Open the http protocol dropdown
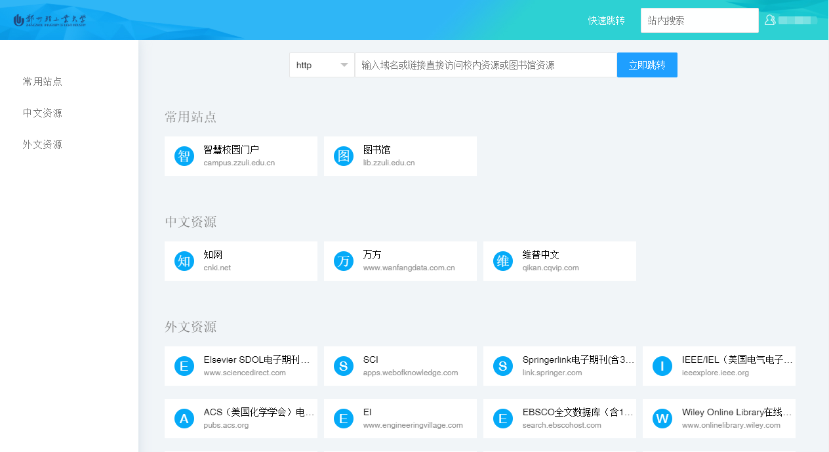829x452 pixels. pyautogui.click(x=321, y=65)
